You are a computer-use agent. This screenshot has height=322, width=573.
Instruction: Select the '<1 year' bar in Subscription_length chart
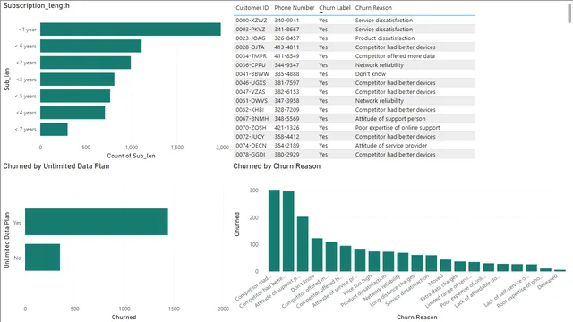coord(131,30)
